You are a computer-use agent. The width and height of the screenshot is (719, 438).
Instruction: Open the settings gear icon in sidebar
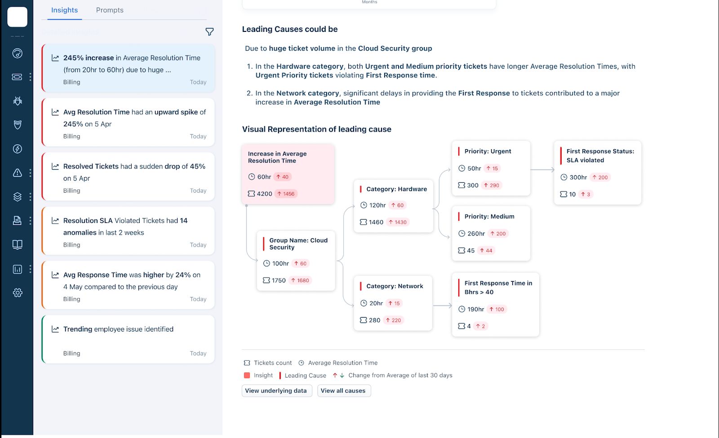[17, 293]
